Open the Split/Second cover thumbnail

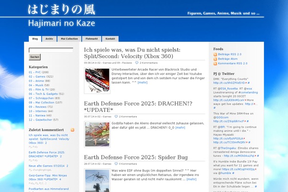97,81
